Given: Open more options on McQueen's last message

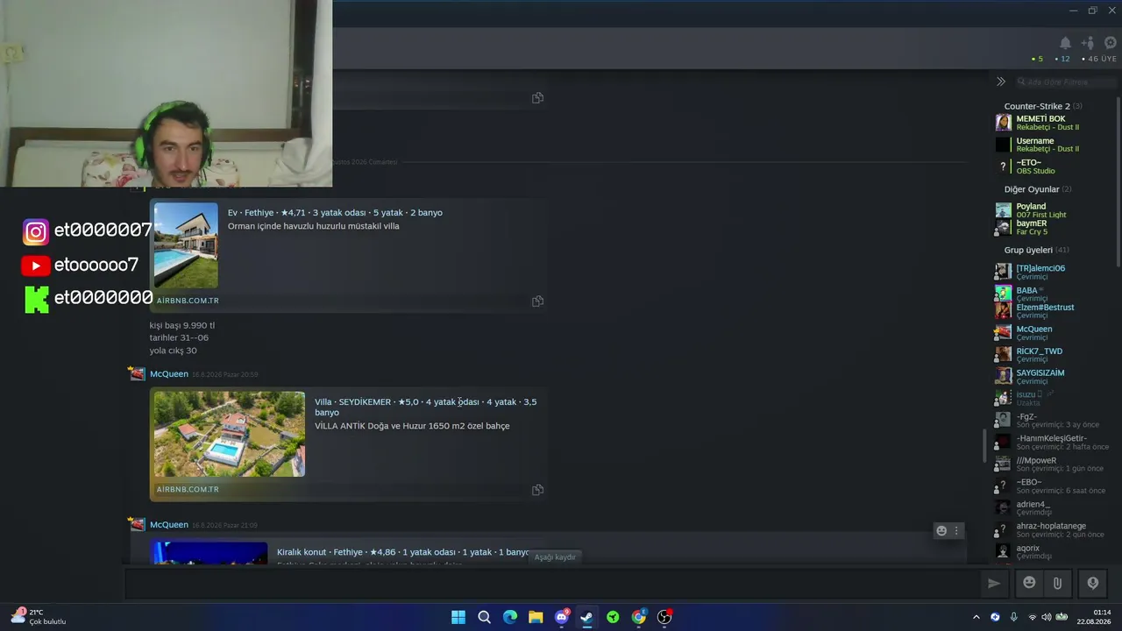Looking at the screenshot, I should 956,530.
